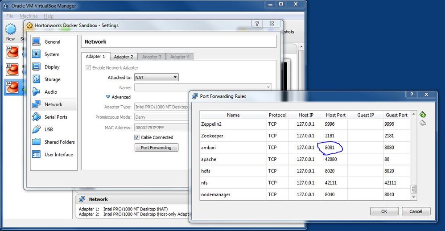The image size is (445, 231).
Task: Switch to the Adapter 1 tab
Action: (x=95, y=57)
